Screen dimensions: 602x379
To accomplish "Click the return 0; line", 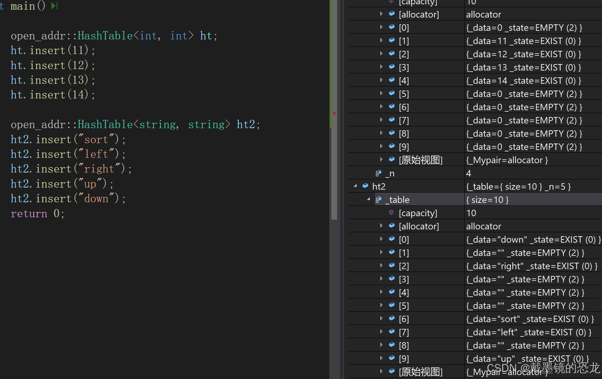I will pyautogui.click(x=38, y=214).
